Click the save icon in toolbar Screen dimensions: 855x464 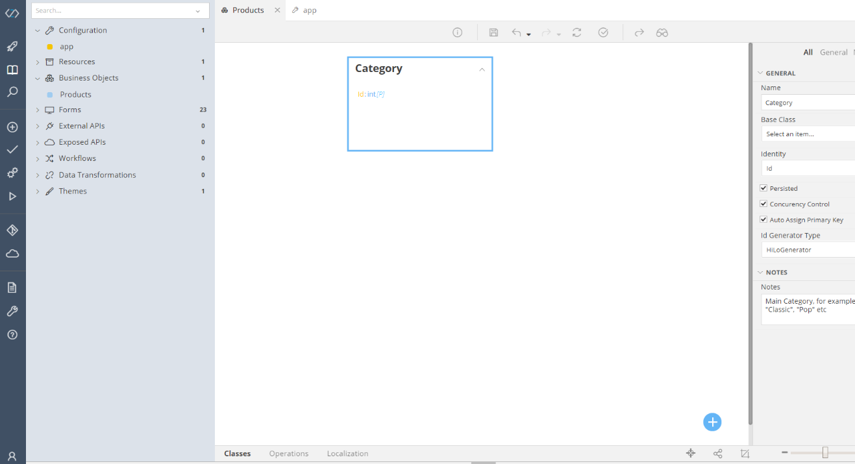click(x=493, y=32)
